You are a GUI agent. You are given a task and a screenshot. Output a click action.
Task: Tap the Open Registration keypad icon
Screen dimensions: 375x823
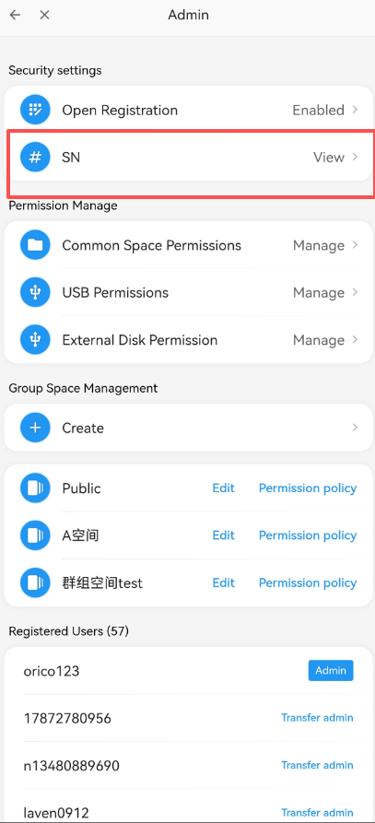pyautogui.click(x=35, y=110)
